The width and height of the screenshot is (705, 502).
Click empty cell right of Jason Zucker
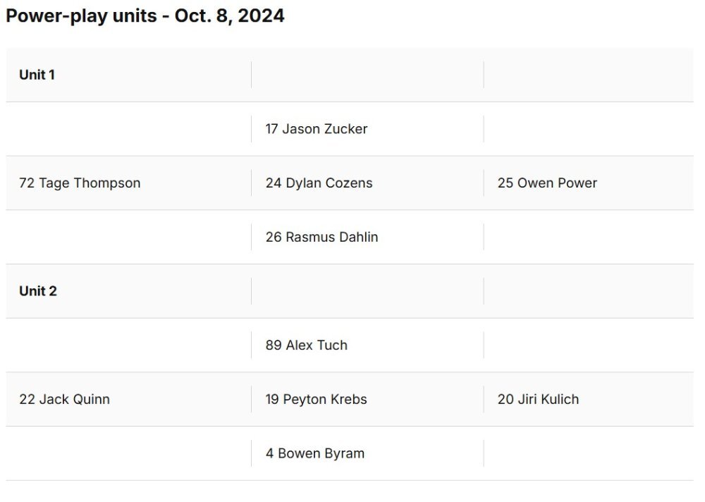589,129
